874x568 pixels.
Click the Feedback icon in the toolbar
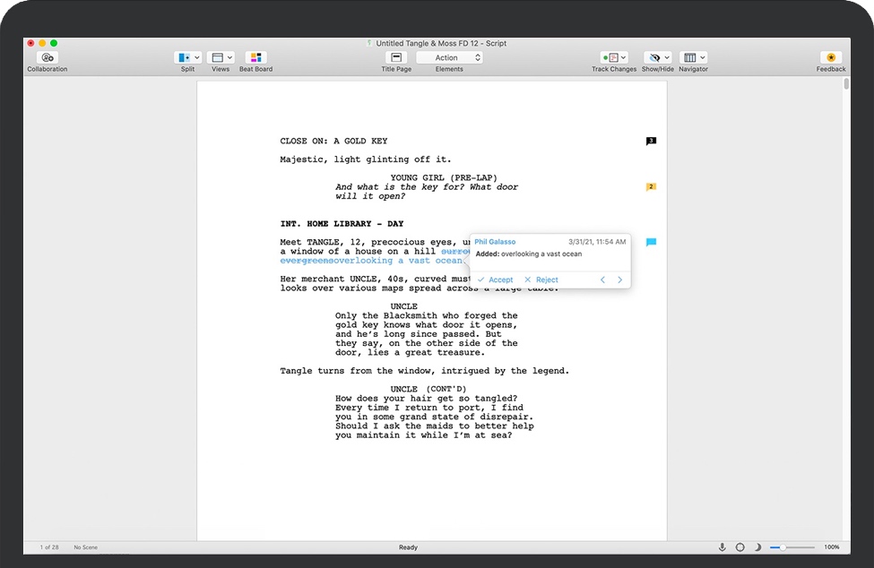tap(830, 56)
